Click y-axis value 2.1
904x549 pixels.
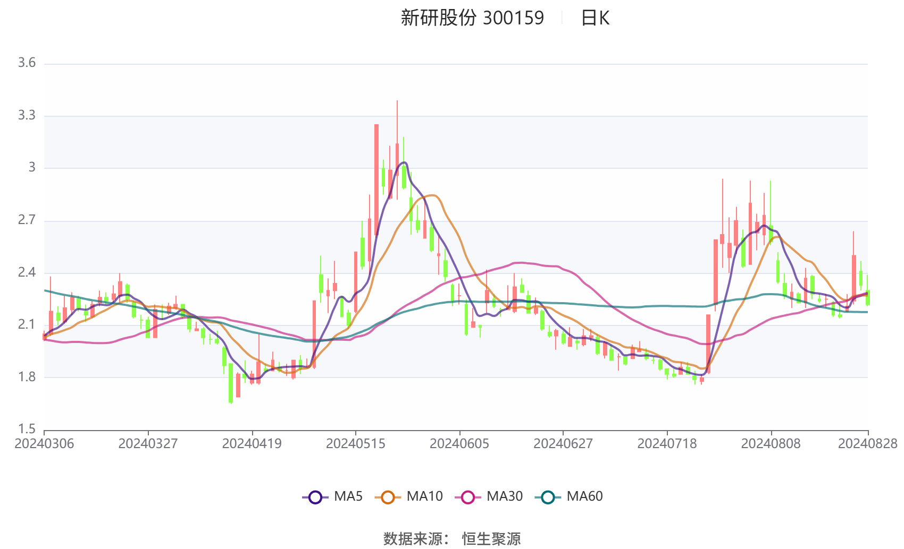click(27, 324)
